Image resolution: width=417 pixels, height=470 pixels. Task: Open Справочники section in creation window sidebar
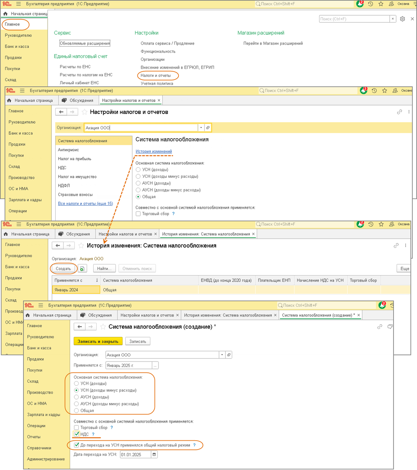pyautogui.click(x=39, y=448)
